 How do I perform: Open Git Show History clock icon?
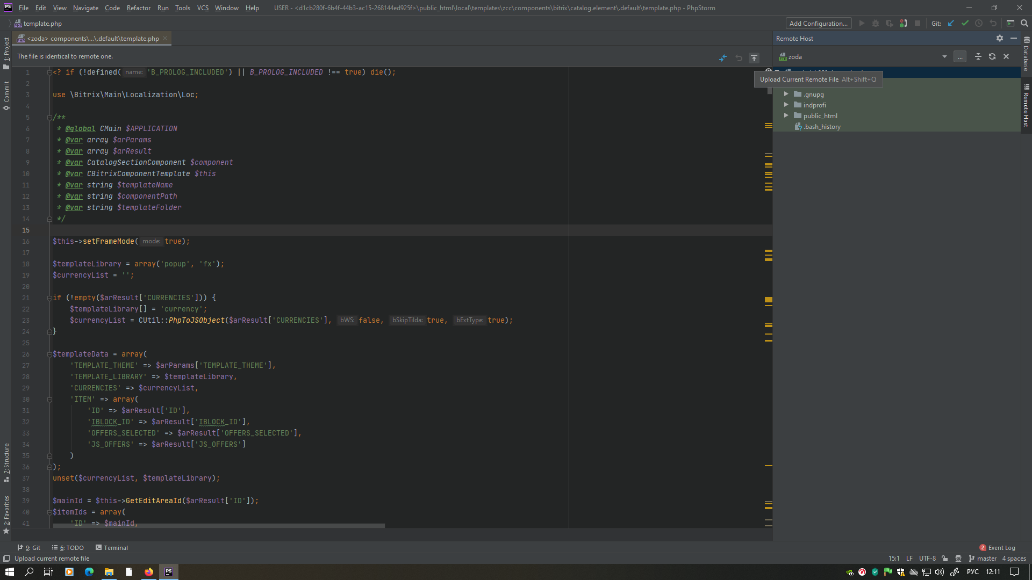pos(979,23)
